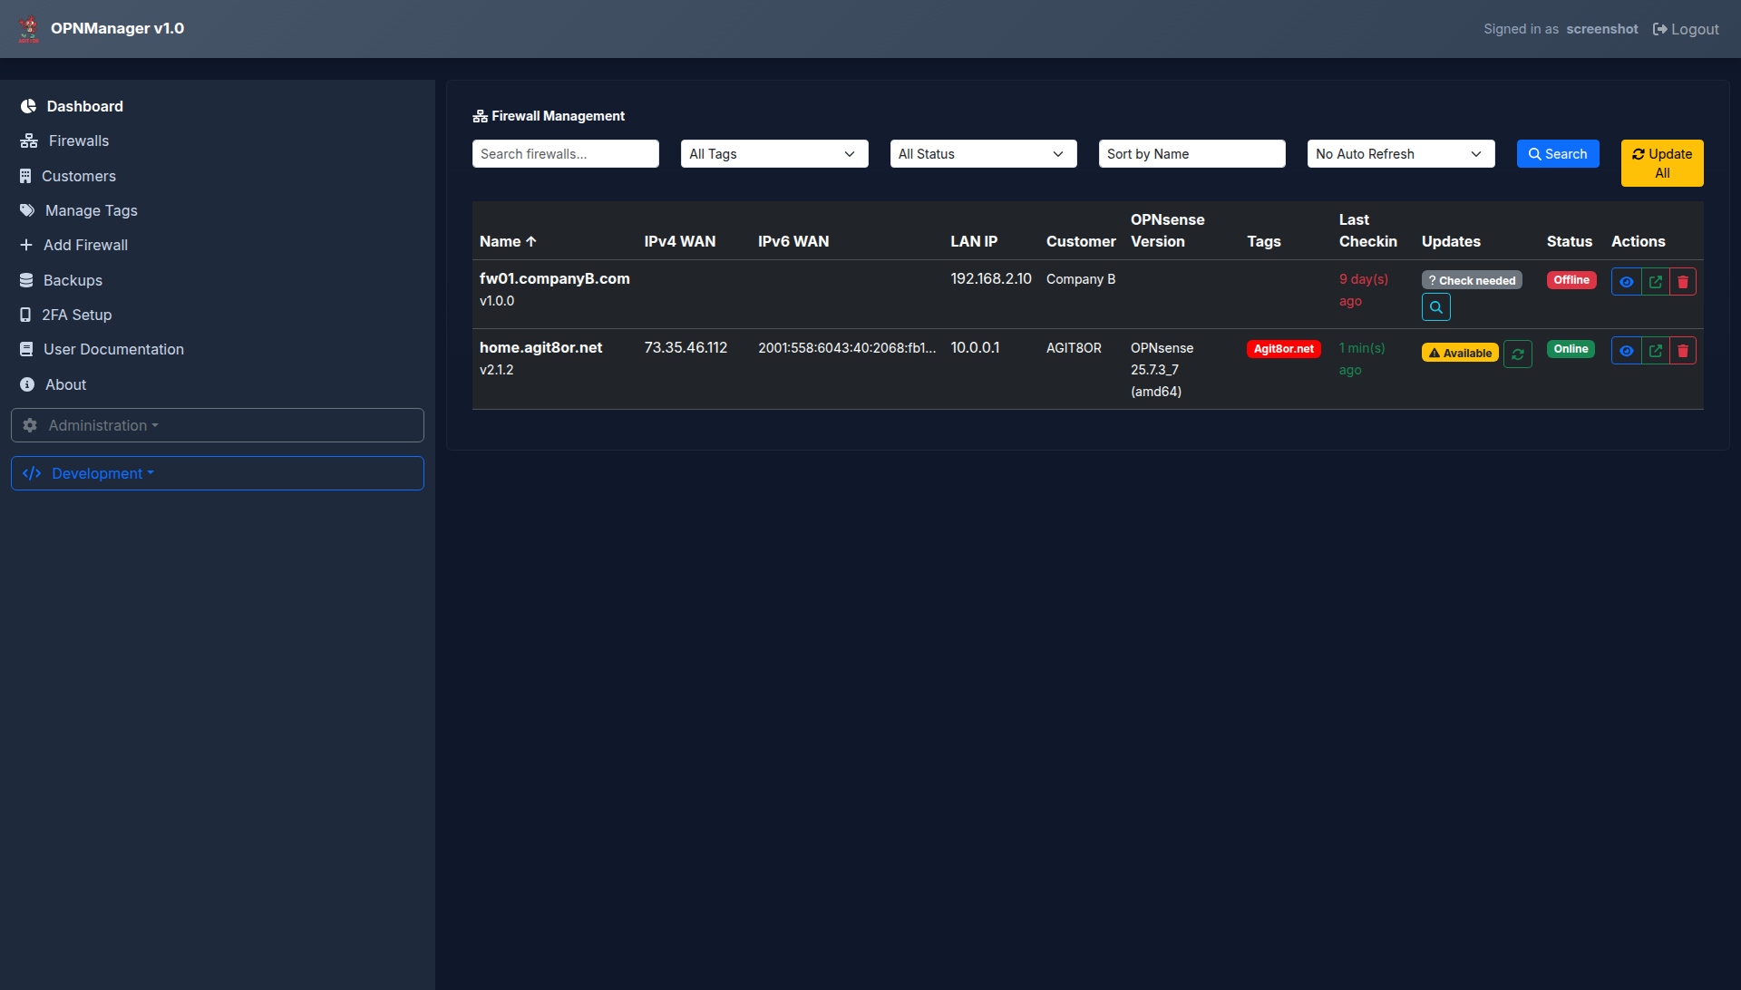1741x990 pixels.
Task: Open firewall home.agit8or.net
Action: point(540,347)
